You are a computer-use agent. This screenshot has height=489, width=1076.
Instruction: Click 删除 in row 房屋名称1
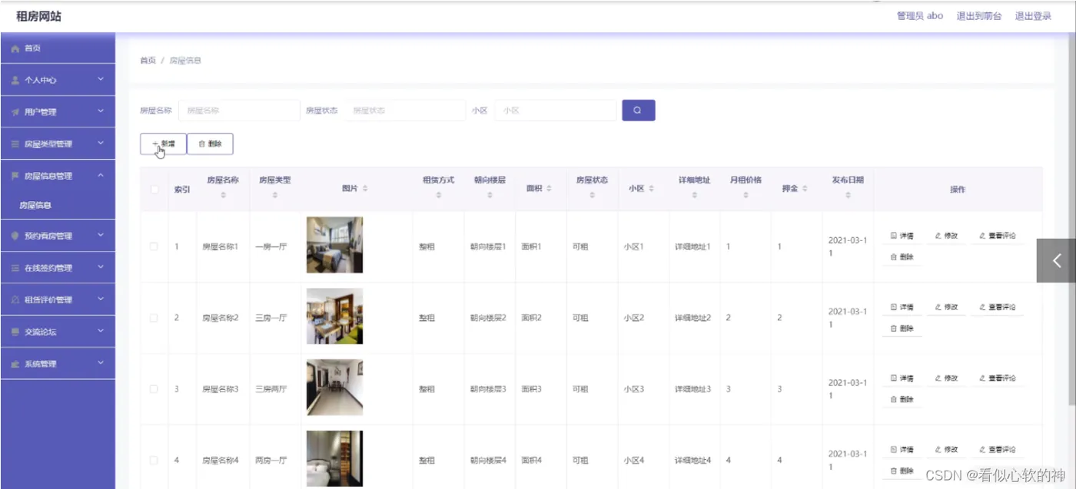pyautogui.click(x=902, y=257)
